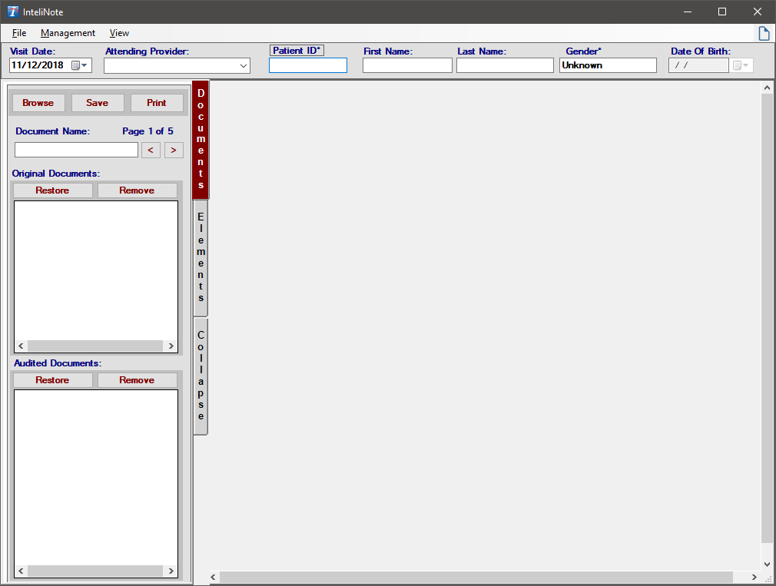This screenshot has height=586, width=776.
Task: Open the View menu
Action: (x=119, y=33)
